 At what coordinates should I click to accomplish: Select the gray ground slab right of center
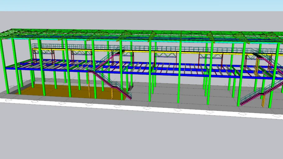pyautogui.click(x=193, y=96)
